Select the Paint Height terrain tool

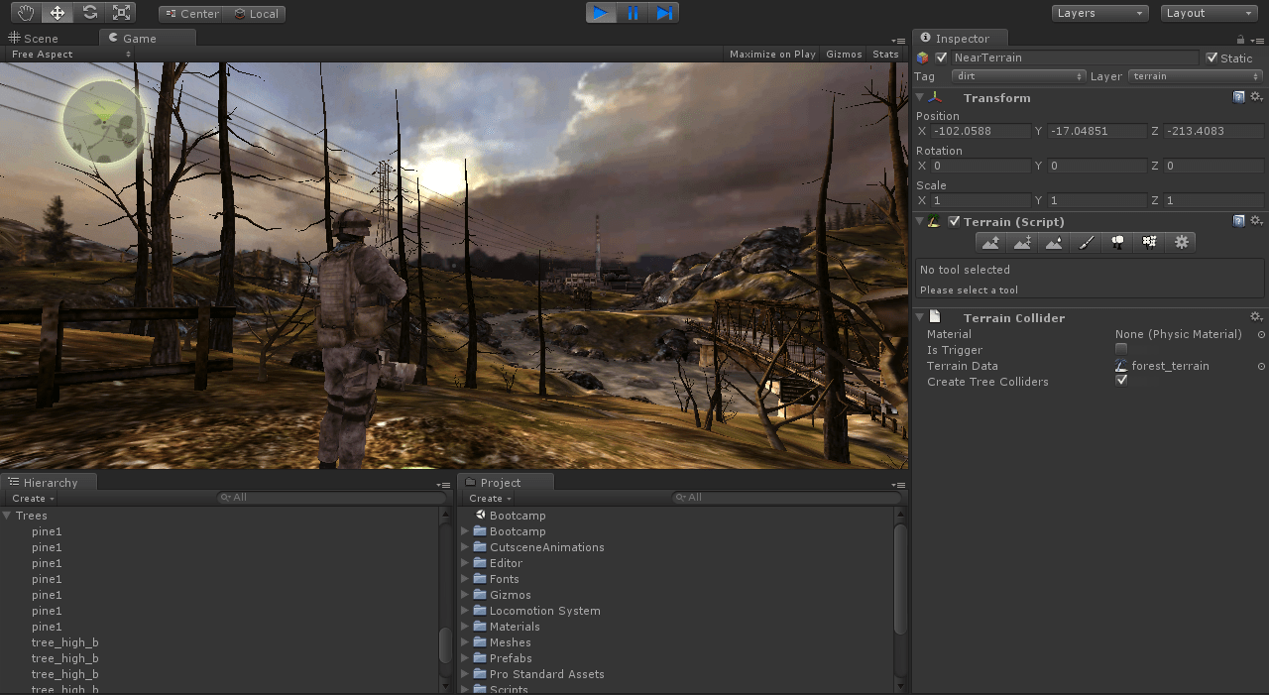point(1022,242)
